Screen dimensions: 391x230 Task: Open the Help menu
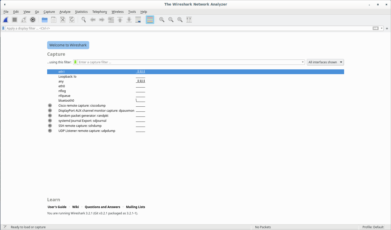coord(144,12)
